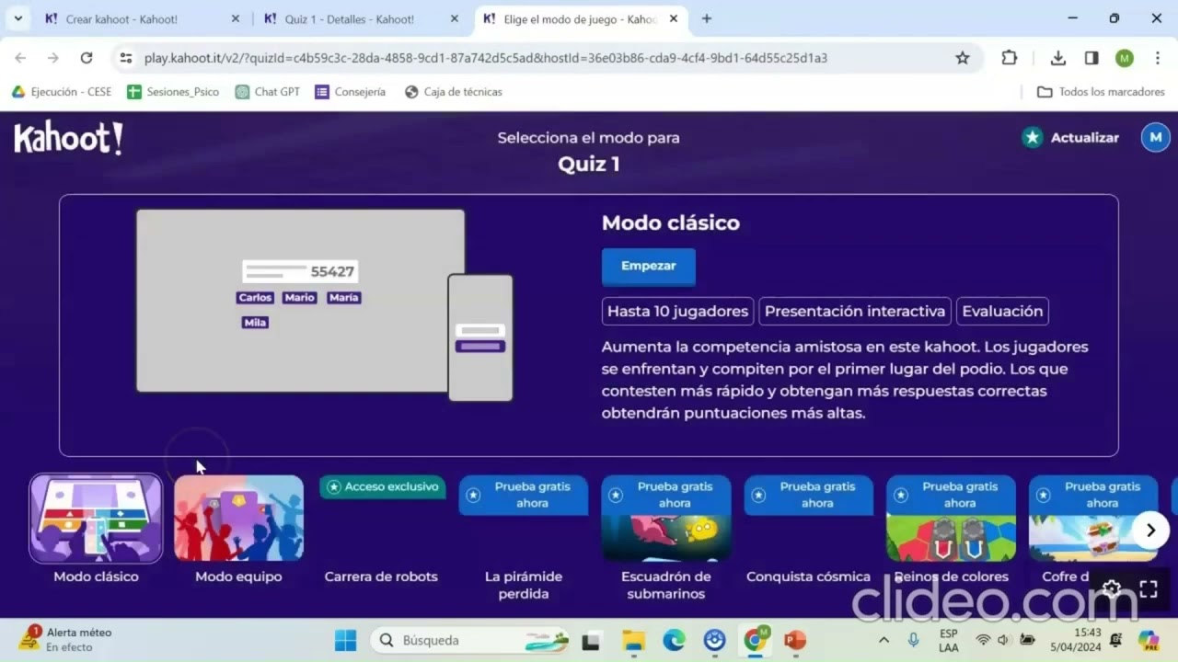Click the address bar URL
This screenshot has width=1178, height=662.
[x=486, y=58]
